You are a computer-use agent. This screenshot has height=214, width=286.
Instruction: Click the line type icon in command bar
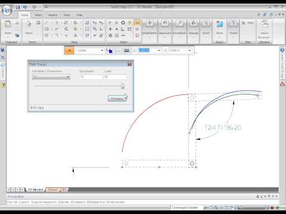coord(118,51)
